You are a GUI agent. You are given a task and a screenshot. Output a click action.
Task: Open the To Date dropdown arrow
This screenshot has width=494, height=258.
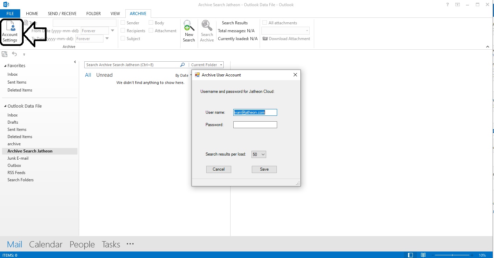point(107,38)
